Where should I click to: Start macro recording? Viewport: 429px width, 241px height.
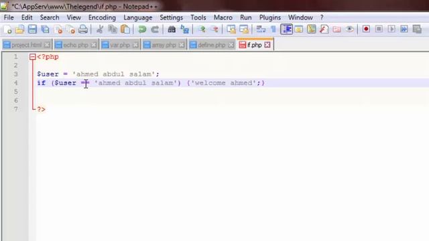366,29
